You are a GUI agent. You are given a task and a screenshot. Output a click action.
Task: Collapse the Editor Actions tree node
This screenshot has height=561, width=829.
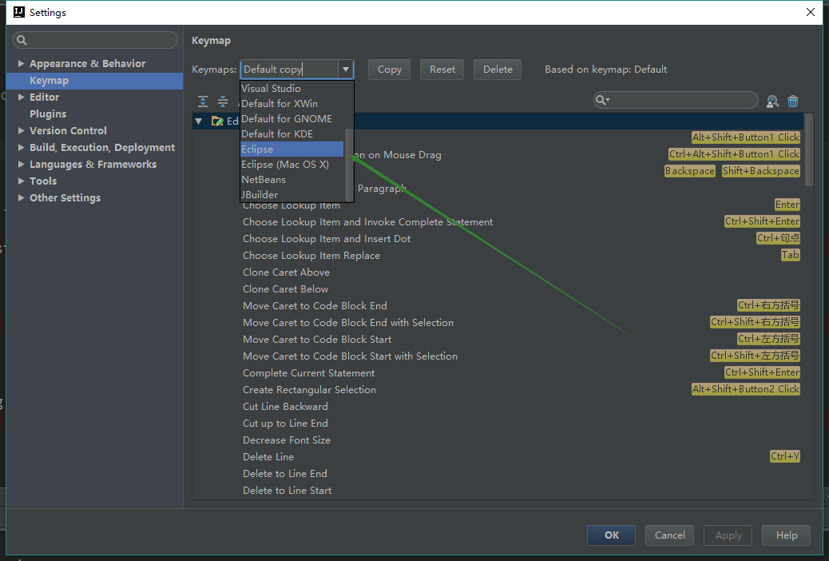click(199, 121)
